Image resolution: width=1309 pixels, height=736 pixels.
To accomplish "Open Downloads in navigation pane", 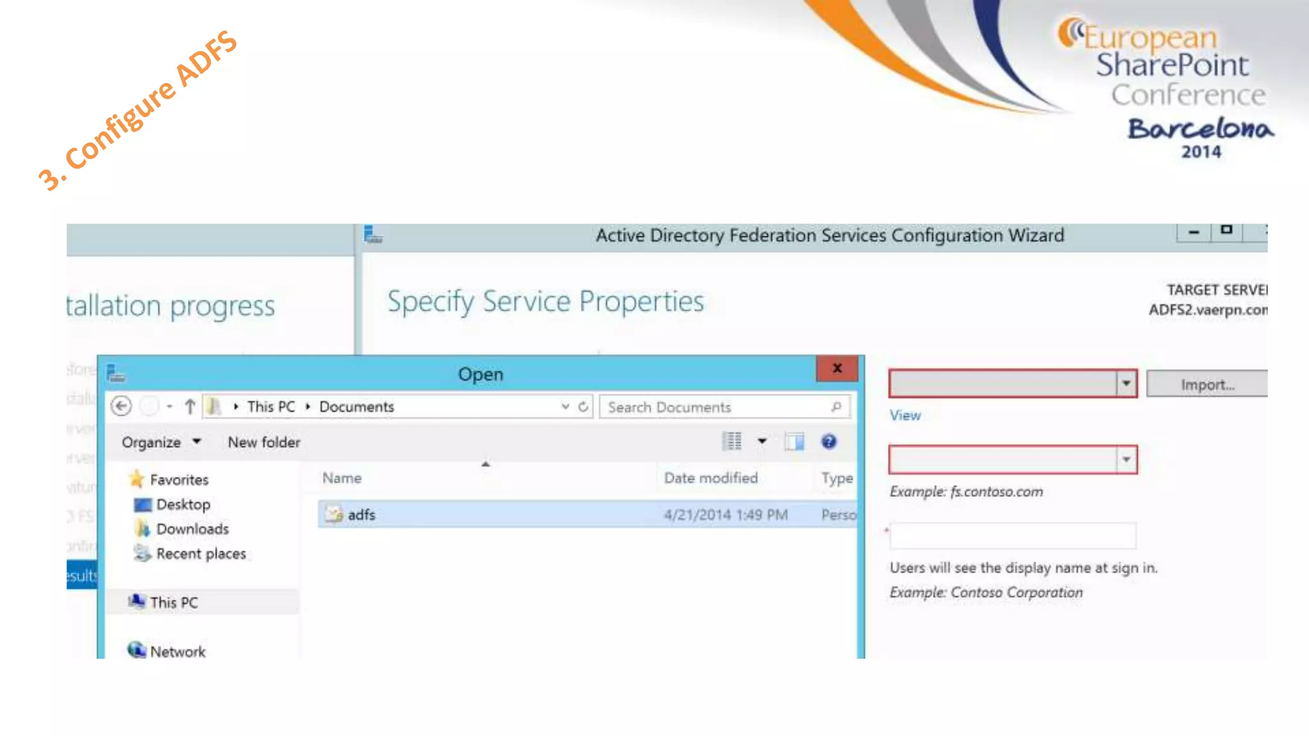I will tap(192, 529).
